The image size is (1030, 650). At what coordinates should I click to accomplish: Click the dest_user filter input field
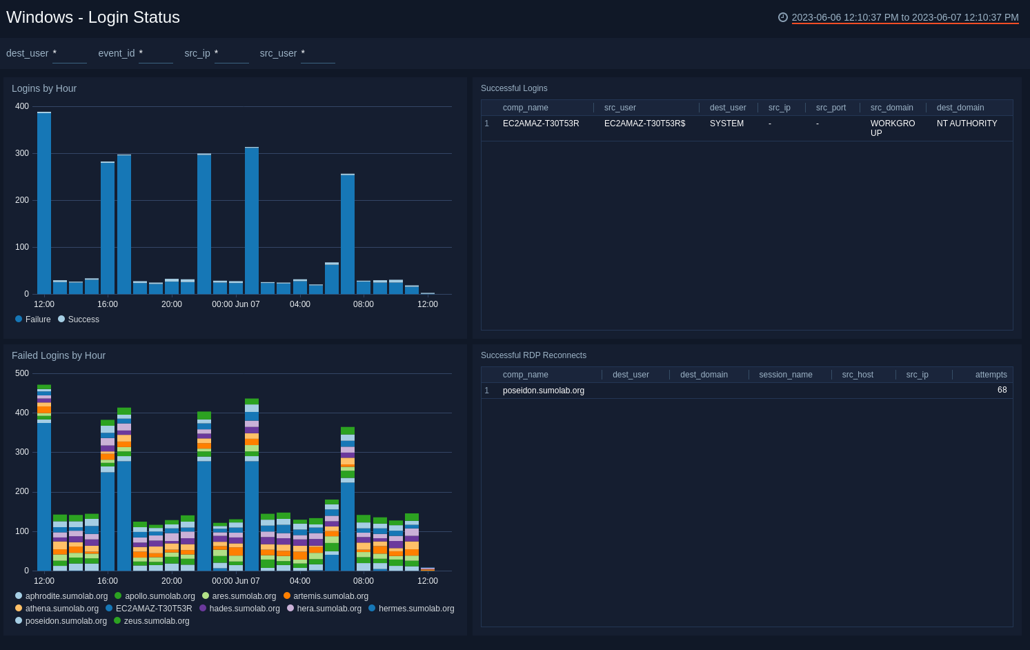tap(70, 54)
